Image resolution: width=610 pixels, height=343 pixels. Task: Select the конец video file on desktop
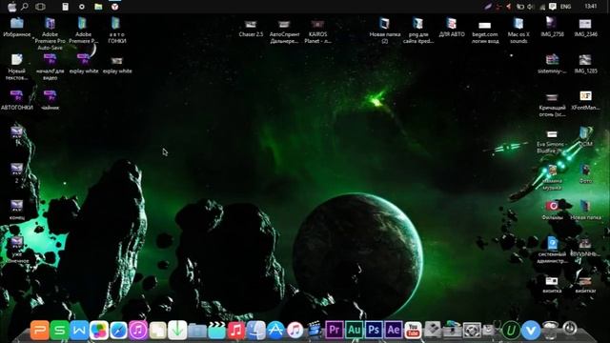(17, 210)
